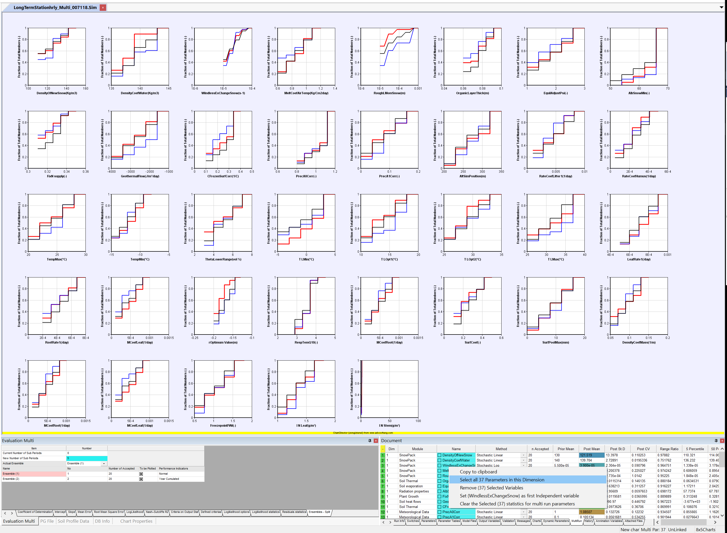Open the Parameter Tables tab
The height and width of the screenshot is (533, 727).
449,521
